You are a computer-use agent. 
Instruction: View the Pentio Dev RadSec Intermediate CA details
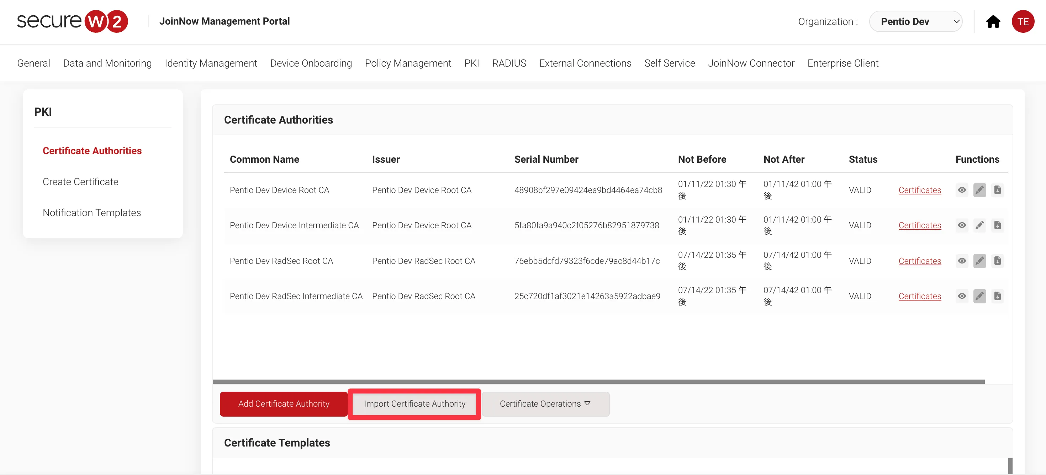tap(962, 296)
